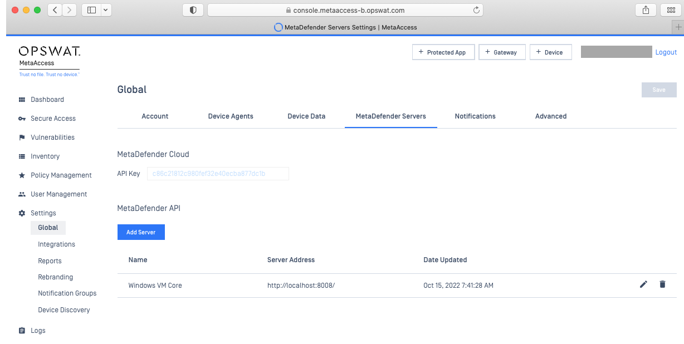Switch to the Device Agents tab
The height and width of the screenshot is (344, 684).
coord(231,116)
